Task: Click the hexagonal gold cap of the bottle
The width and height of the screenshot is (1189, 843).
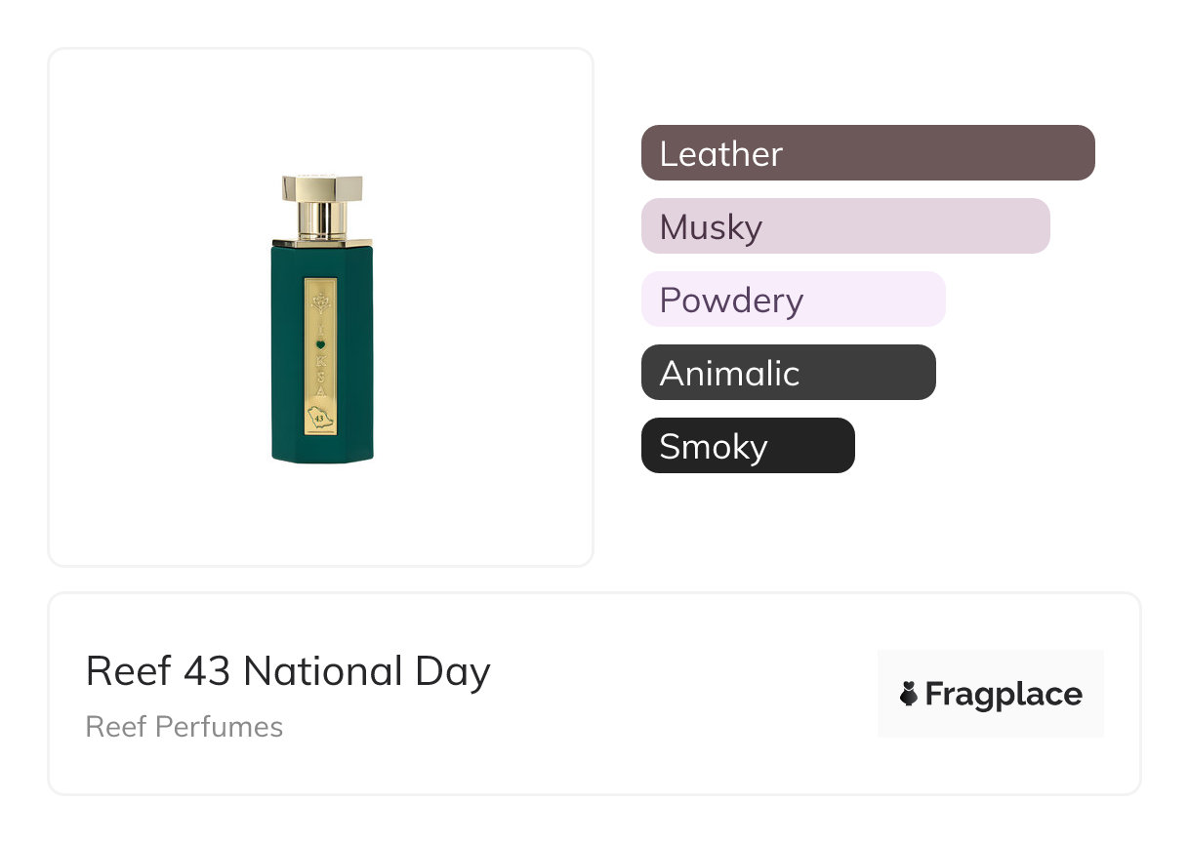Action: 322,187
